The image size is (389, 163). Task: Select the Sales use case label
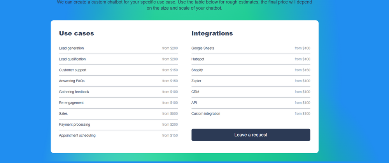[x=63, y=113]
